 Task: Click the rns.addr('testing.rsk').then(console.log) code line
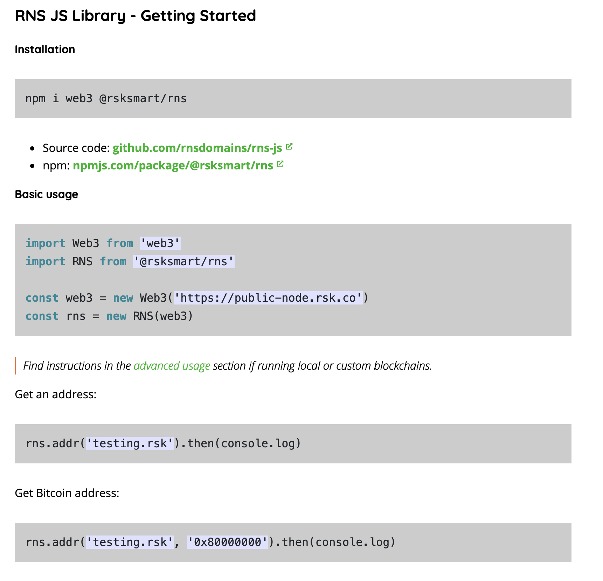pos(164,443)
